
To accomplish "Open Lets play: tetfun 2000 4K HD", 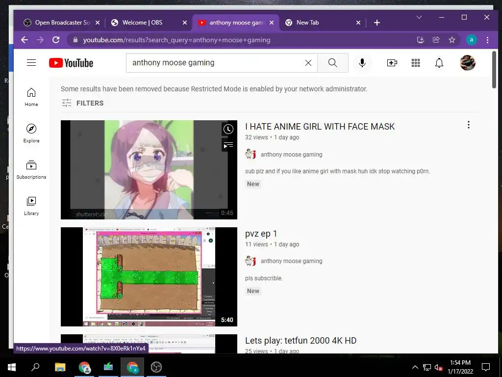I will 301,341.
